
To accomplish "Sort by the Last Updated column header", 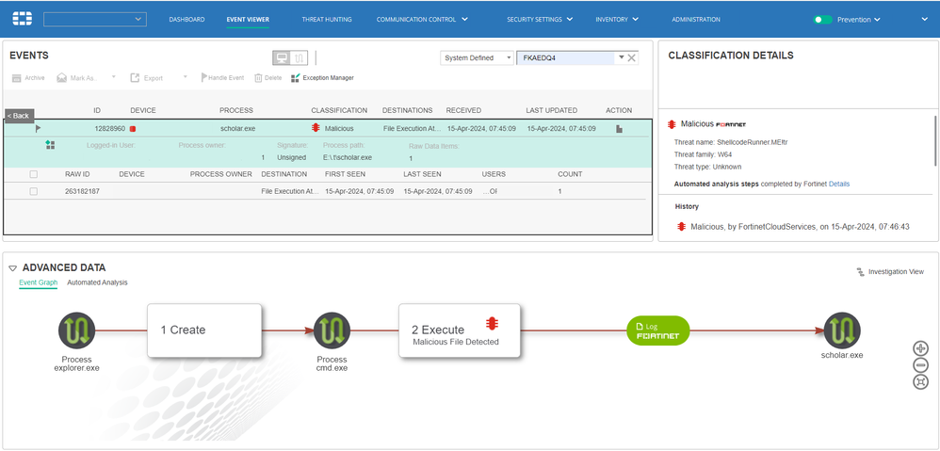I will tap(552, 110).
